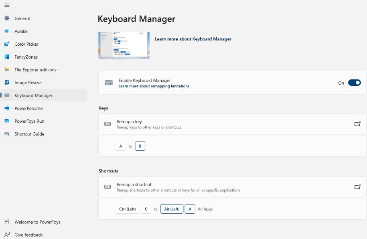Turn off Enable Keyboard Manager toggle
Image resolution: width=367 pixels, height=239 pixels.
(354, 83)
